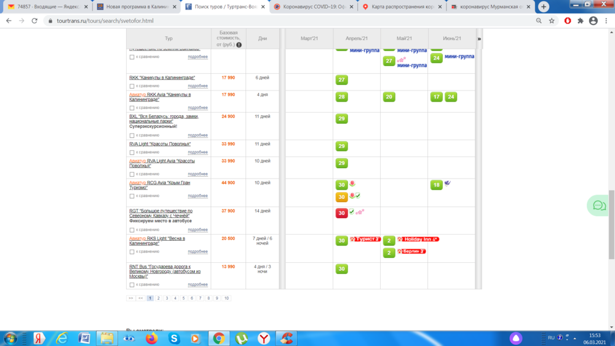Open RVA Light "Красоты Поволжья" tour link
615x346 pixels.
160,144
